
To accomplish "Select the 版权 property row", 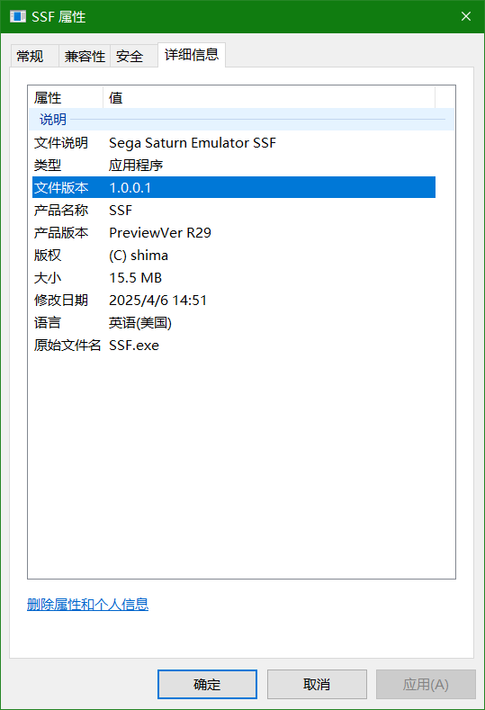I will [x=234, y=256].
